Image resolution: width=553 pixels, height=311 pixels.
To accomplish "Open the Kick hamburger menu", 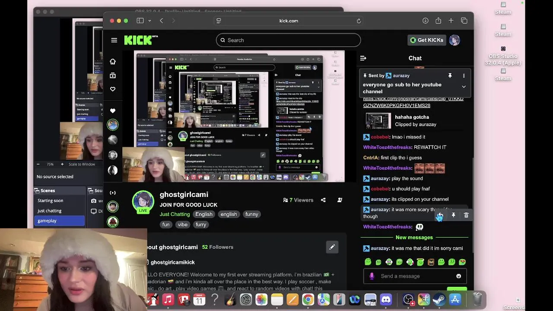I will (x=114, y=40).
